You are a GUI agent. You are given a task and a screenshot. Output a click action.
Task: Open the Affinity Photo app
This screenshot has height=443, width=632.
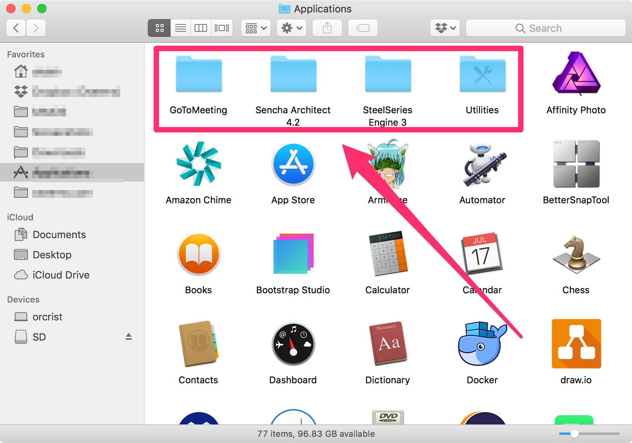[576, 76]
